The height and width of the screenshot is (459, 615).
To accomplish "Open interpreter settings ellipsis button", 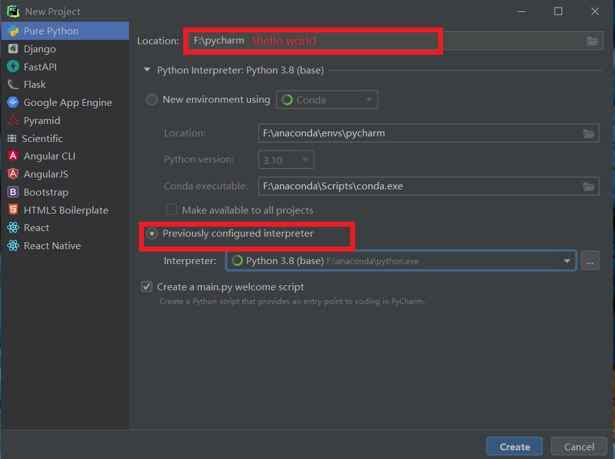I will point(590,261).
